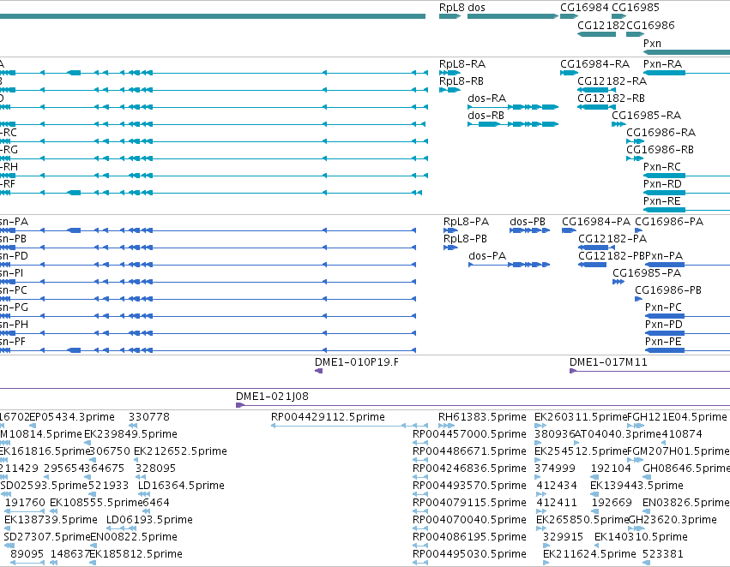Open the dos-PB protein label

pyautogui.click(x=528, y=222)
